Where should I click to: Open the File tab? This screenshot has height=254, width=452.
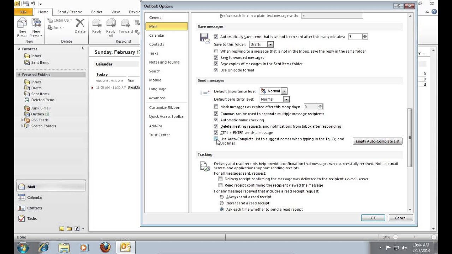coord(23,12)
